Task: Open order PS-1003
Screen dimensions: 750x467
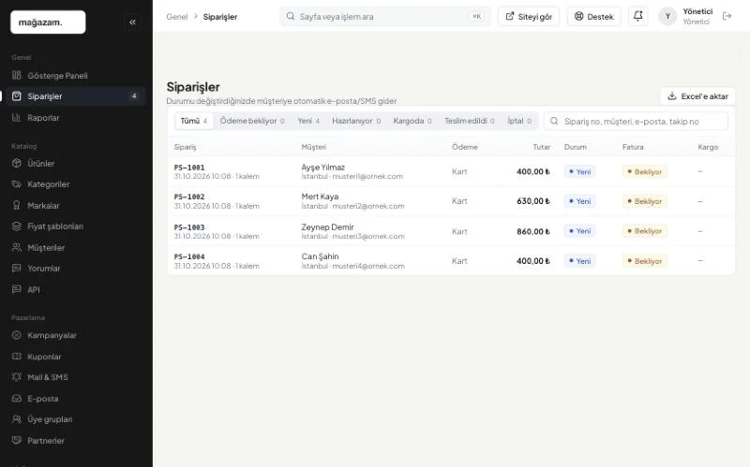Action: [x=189, y=227]
